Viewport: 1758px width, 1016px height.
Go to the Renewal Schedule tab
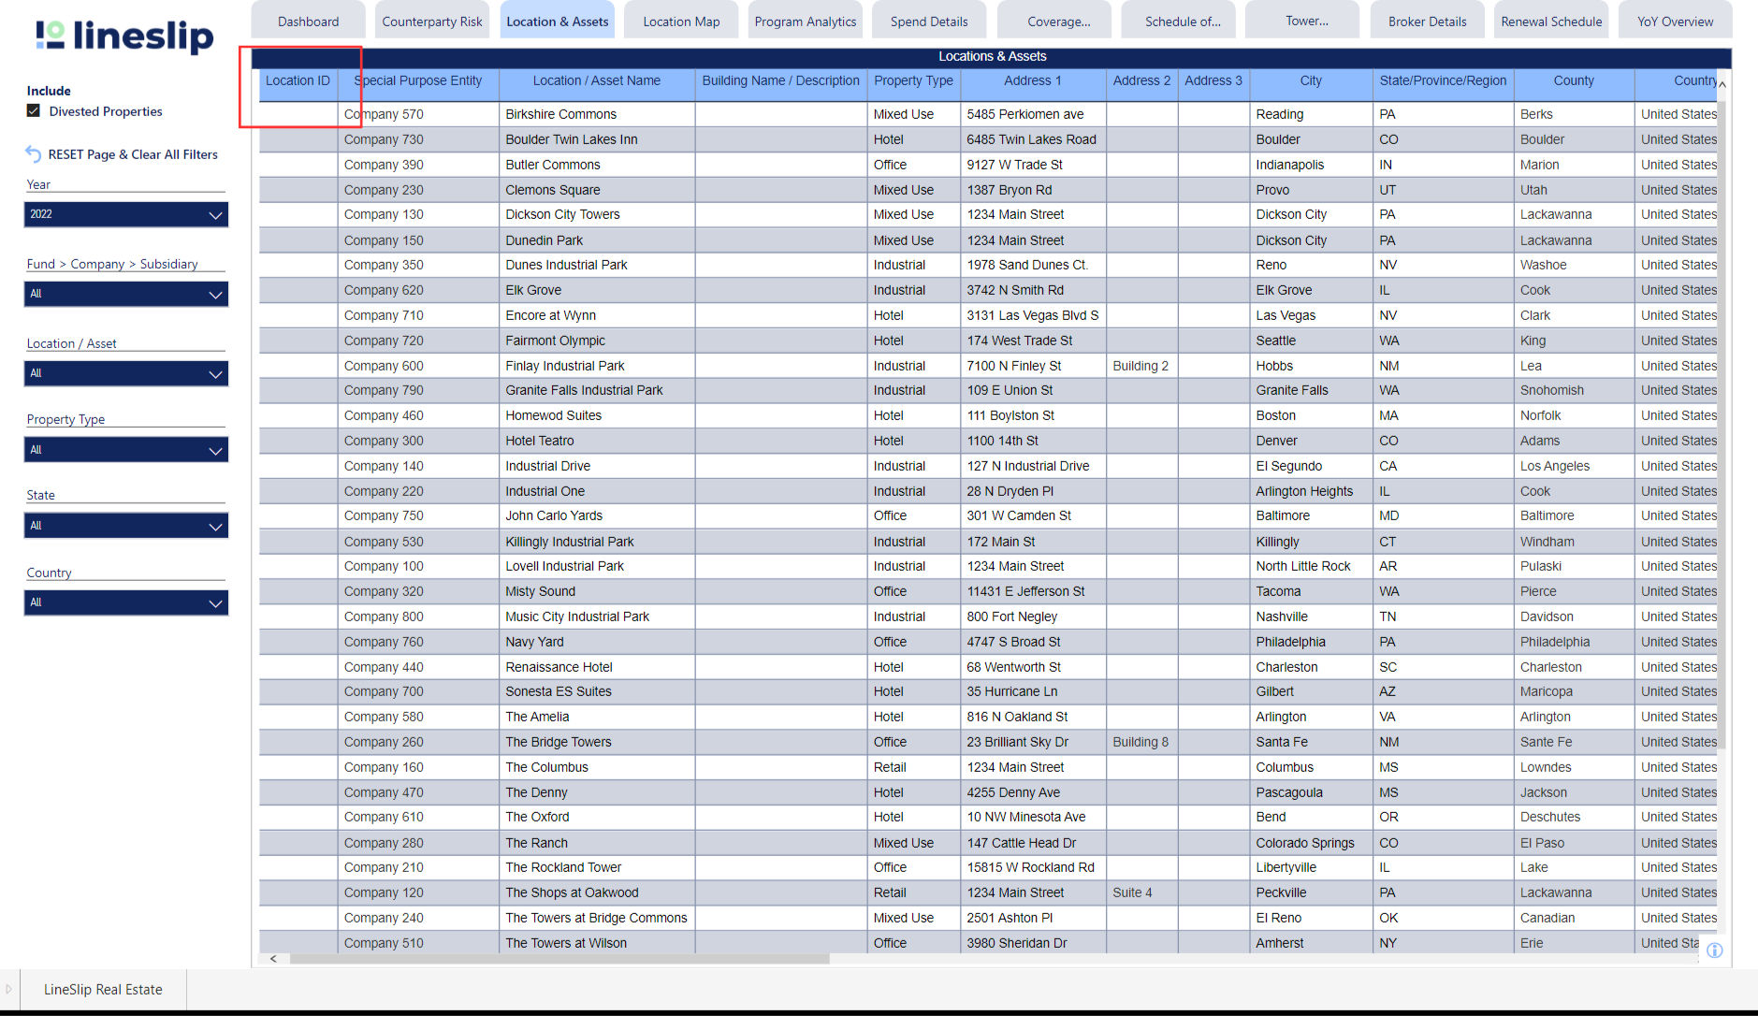[1551, 21]
